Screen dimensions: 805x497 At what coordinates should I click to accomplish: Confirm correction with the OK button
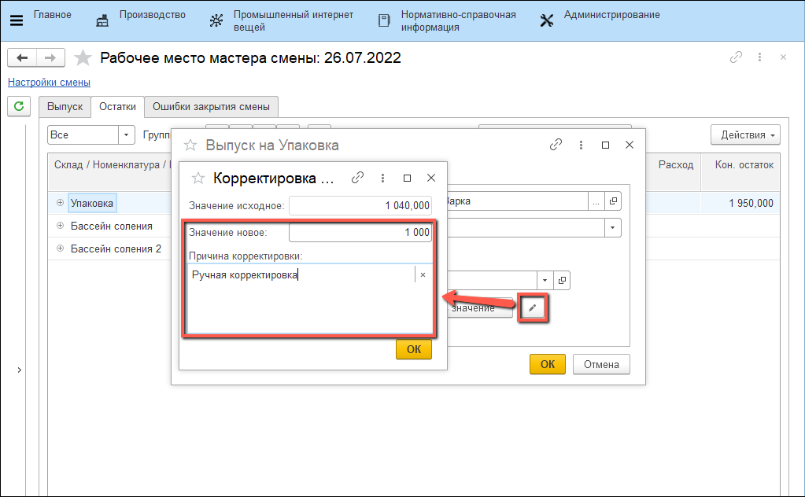point(413,349)
